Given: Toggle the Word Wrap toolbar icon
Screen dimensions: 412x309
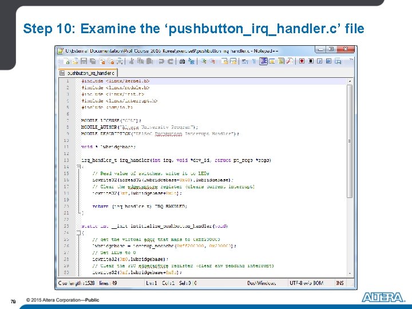Looking at the screenshot, I should [x=245, y=61].
